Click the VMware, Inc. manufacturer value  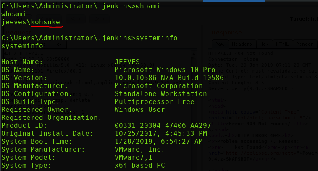139,149
